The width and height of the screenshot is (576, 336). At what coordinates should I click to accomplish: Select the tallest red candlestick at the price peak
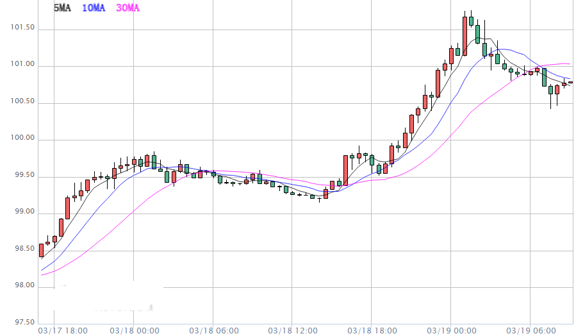click(x=465, y=36)
